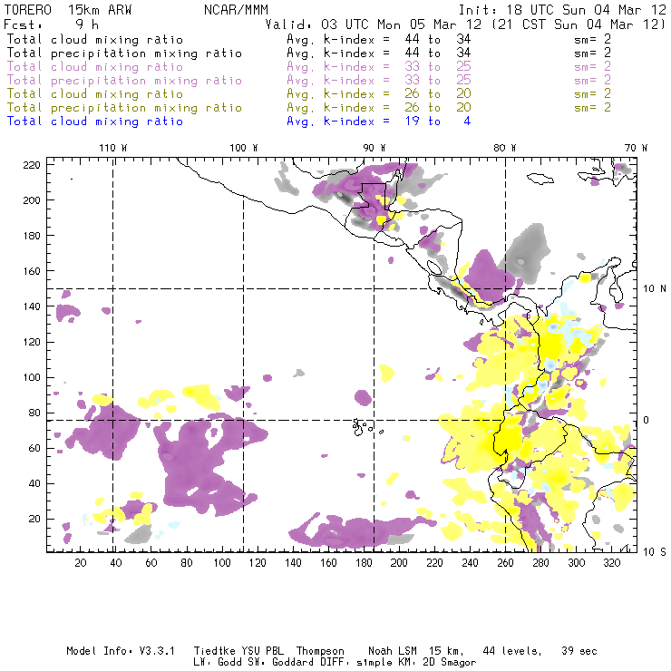The image size is (671, 671).
Task: Click the olive 'Total precipitation mixing ratio' legend line
Action: (124, 107)
